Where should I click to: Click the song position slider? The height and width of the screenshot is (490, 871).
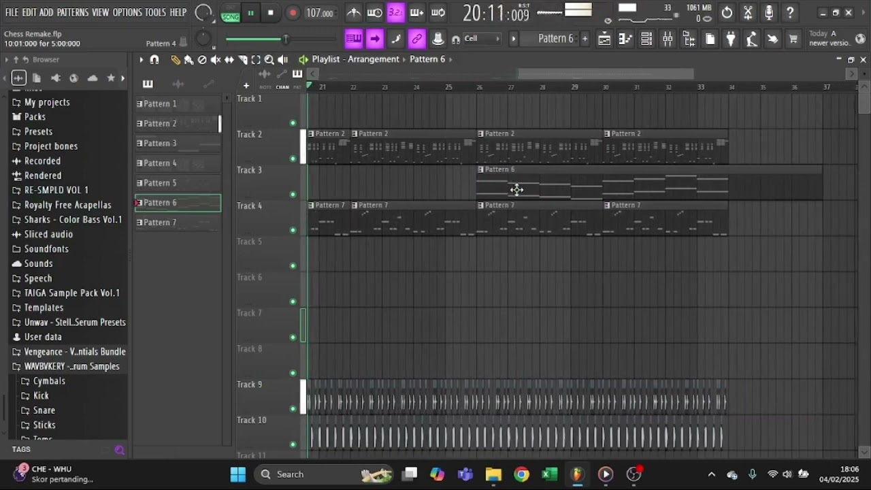pyautogui.click(x=282, y=39)
